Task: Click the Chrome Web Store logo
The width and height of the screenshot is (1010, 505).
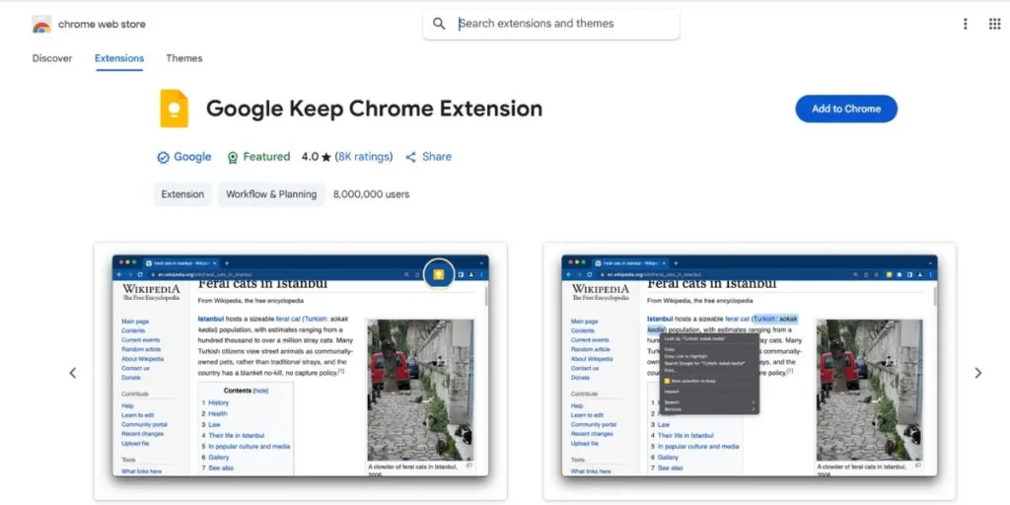Action: [41, 25]
